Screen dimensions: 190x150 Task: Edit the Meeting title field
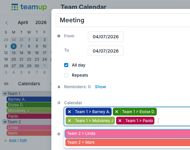pos(122,20)
